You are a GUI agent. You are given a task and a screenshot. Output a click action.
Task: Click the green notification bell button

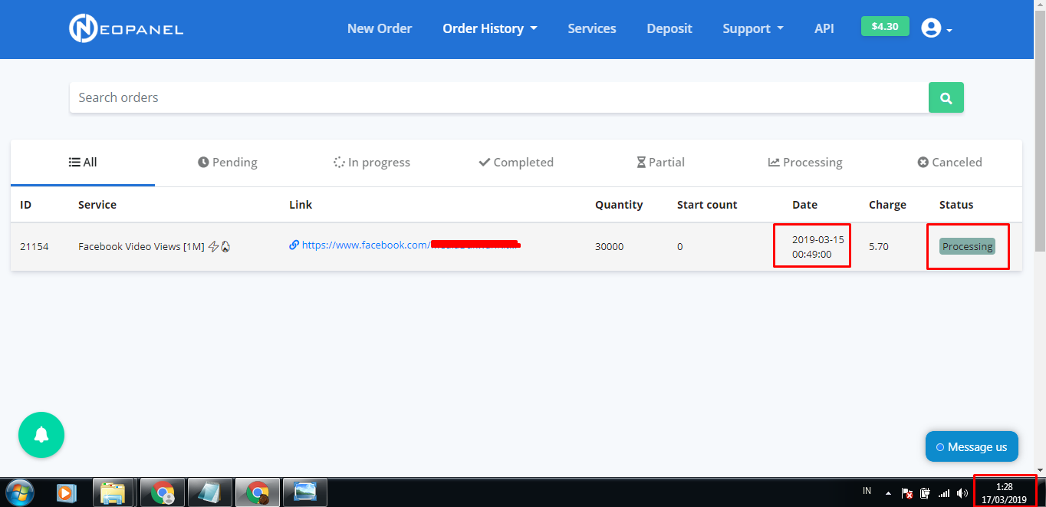click(41, 435)
